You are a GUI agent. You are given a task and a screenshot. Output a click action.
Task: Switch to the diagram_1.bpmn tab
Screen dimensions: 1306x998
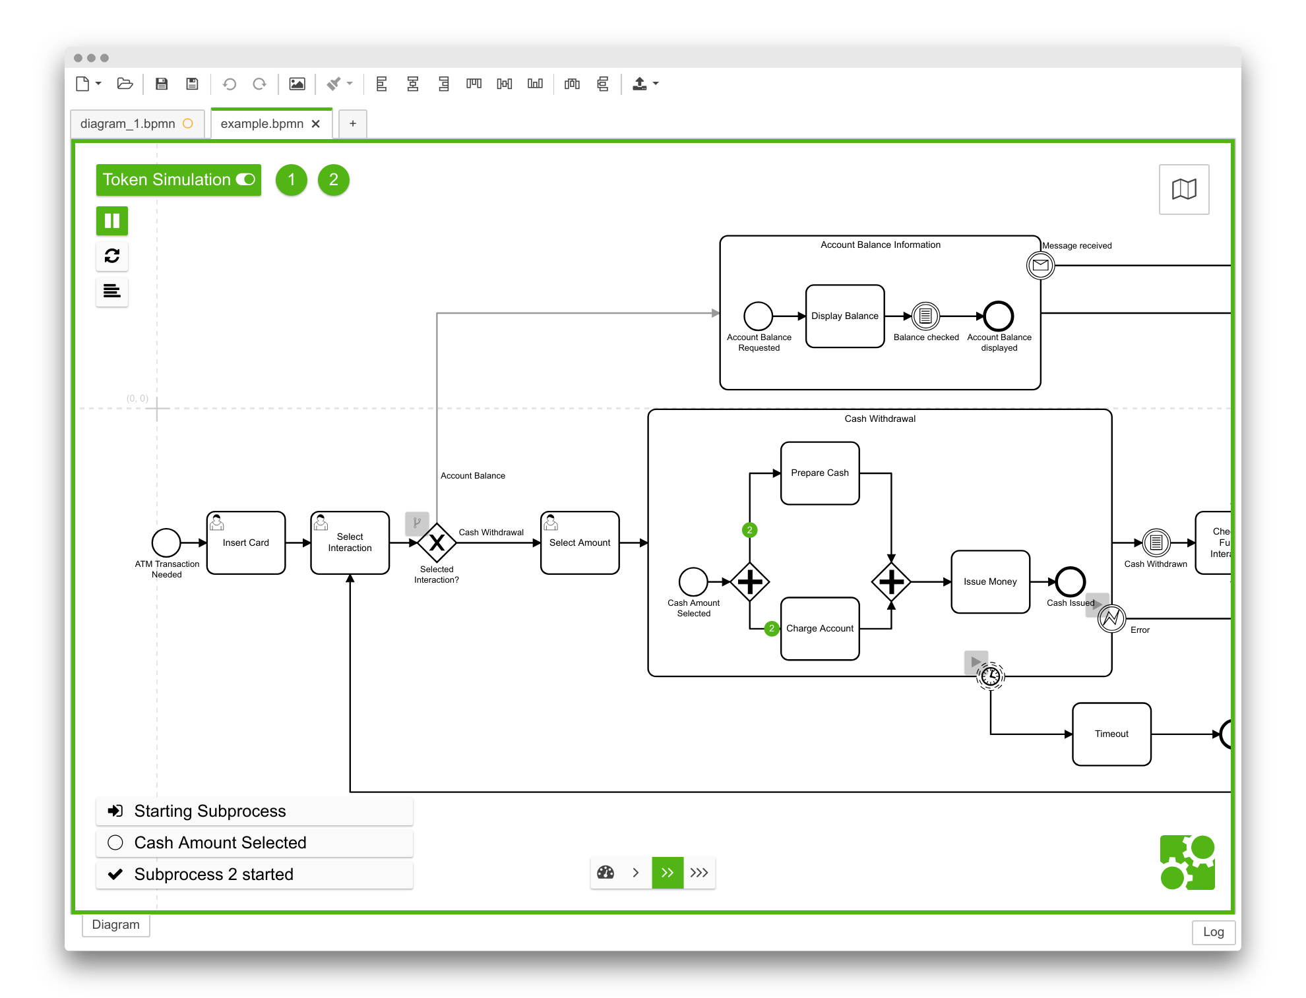[127, 123]
